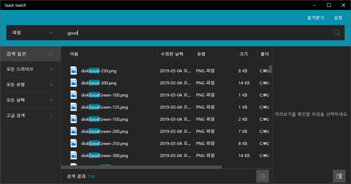Sort by 크기 column header
This screenshot has width=351, height=184.
243,54
